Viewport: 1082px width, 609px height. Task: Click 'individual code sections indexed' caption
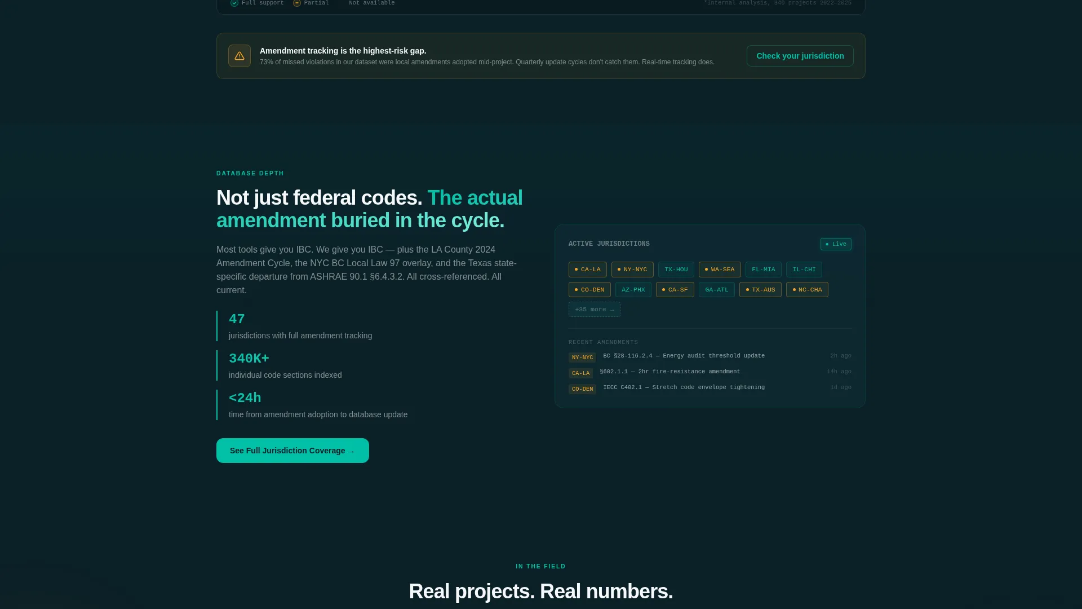pos(285,375)
